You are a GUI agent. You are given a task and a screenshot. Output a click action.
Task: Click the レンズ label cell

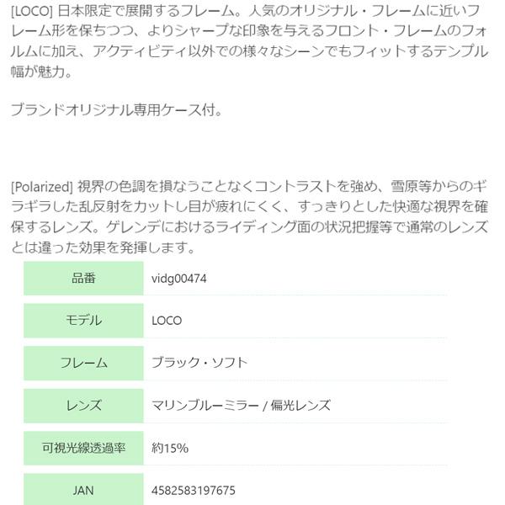[x=83, y=406]
